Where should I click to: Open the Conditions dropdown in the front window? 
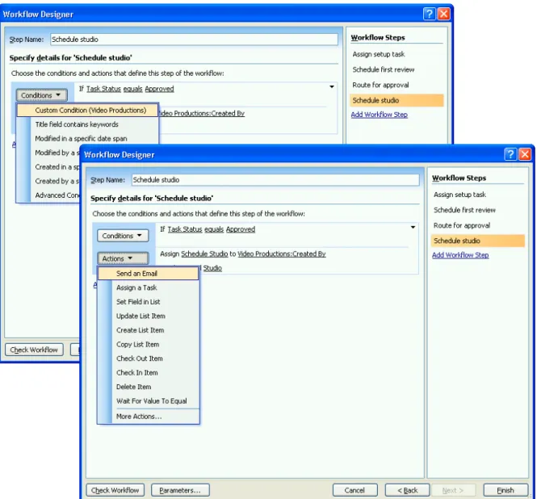coord(123,236)
